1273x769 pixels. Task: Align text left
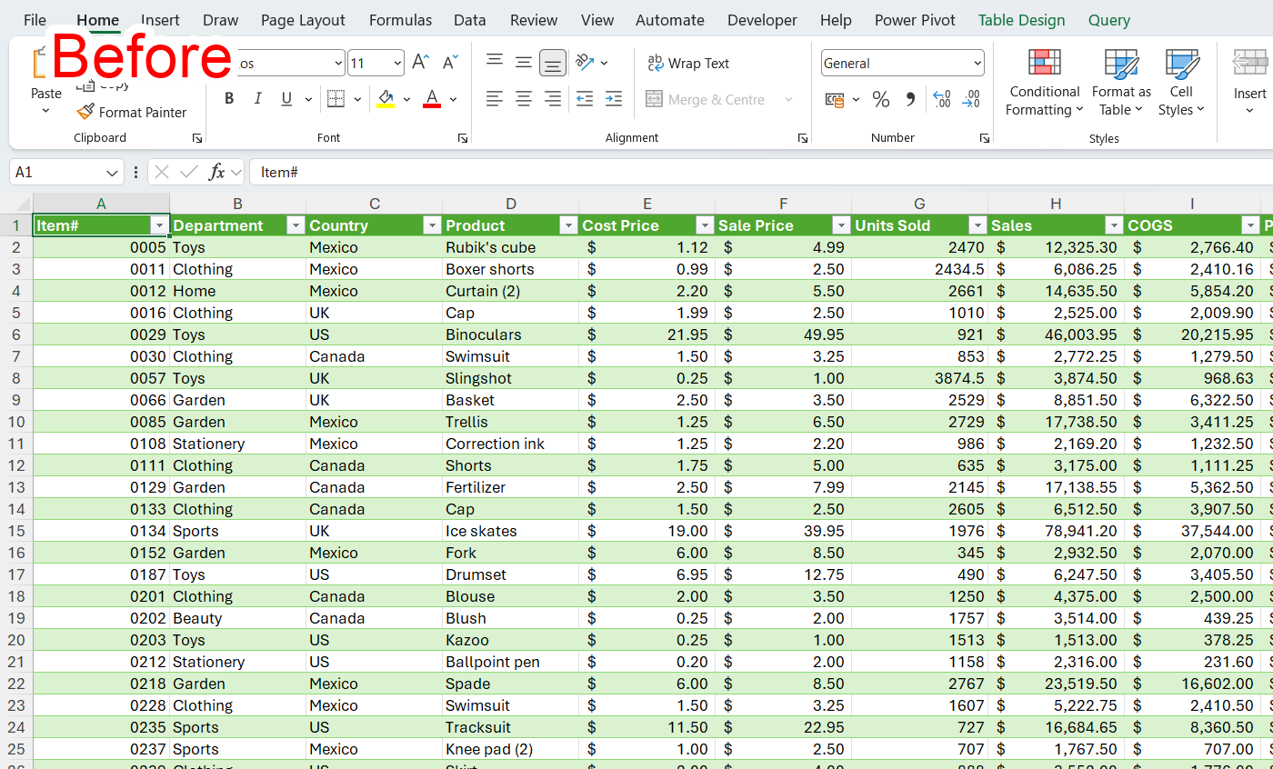coord(495,99)
